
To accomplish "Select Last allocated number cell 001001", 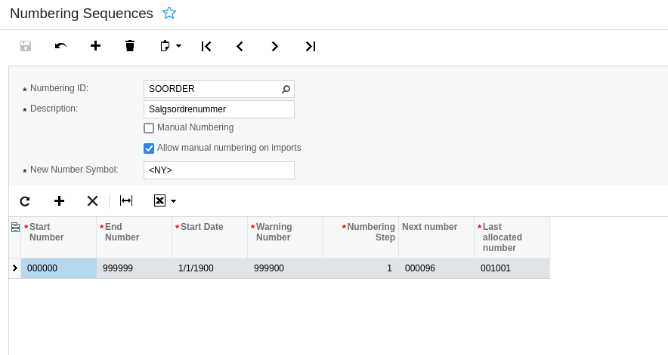I will (512, 268).
